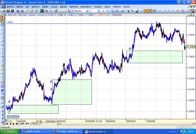Click the 08/05/09 date label on time axis
The image size is (196, 134).
(x=131, y=121)
